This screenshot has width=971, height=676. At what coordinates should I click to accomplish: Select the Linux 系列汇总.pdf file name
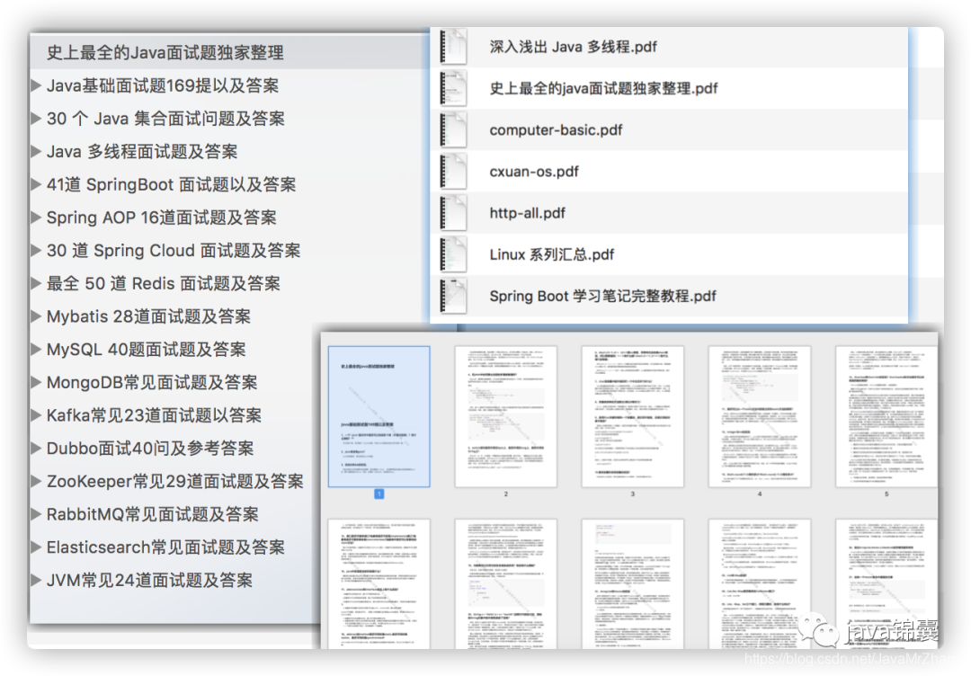click(552, 254)
